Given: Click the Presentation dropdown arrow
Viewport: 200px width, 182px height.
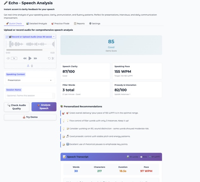Looking at the screenshot, I should pos(51,80).
